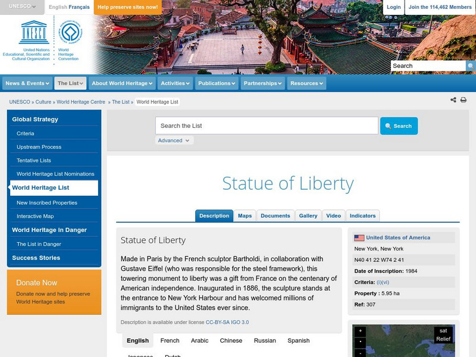Adjust the map zoom slider
This screenshot has width=476, height=357.
(x=360, y=341)
